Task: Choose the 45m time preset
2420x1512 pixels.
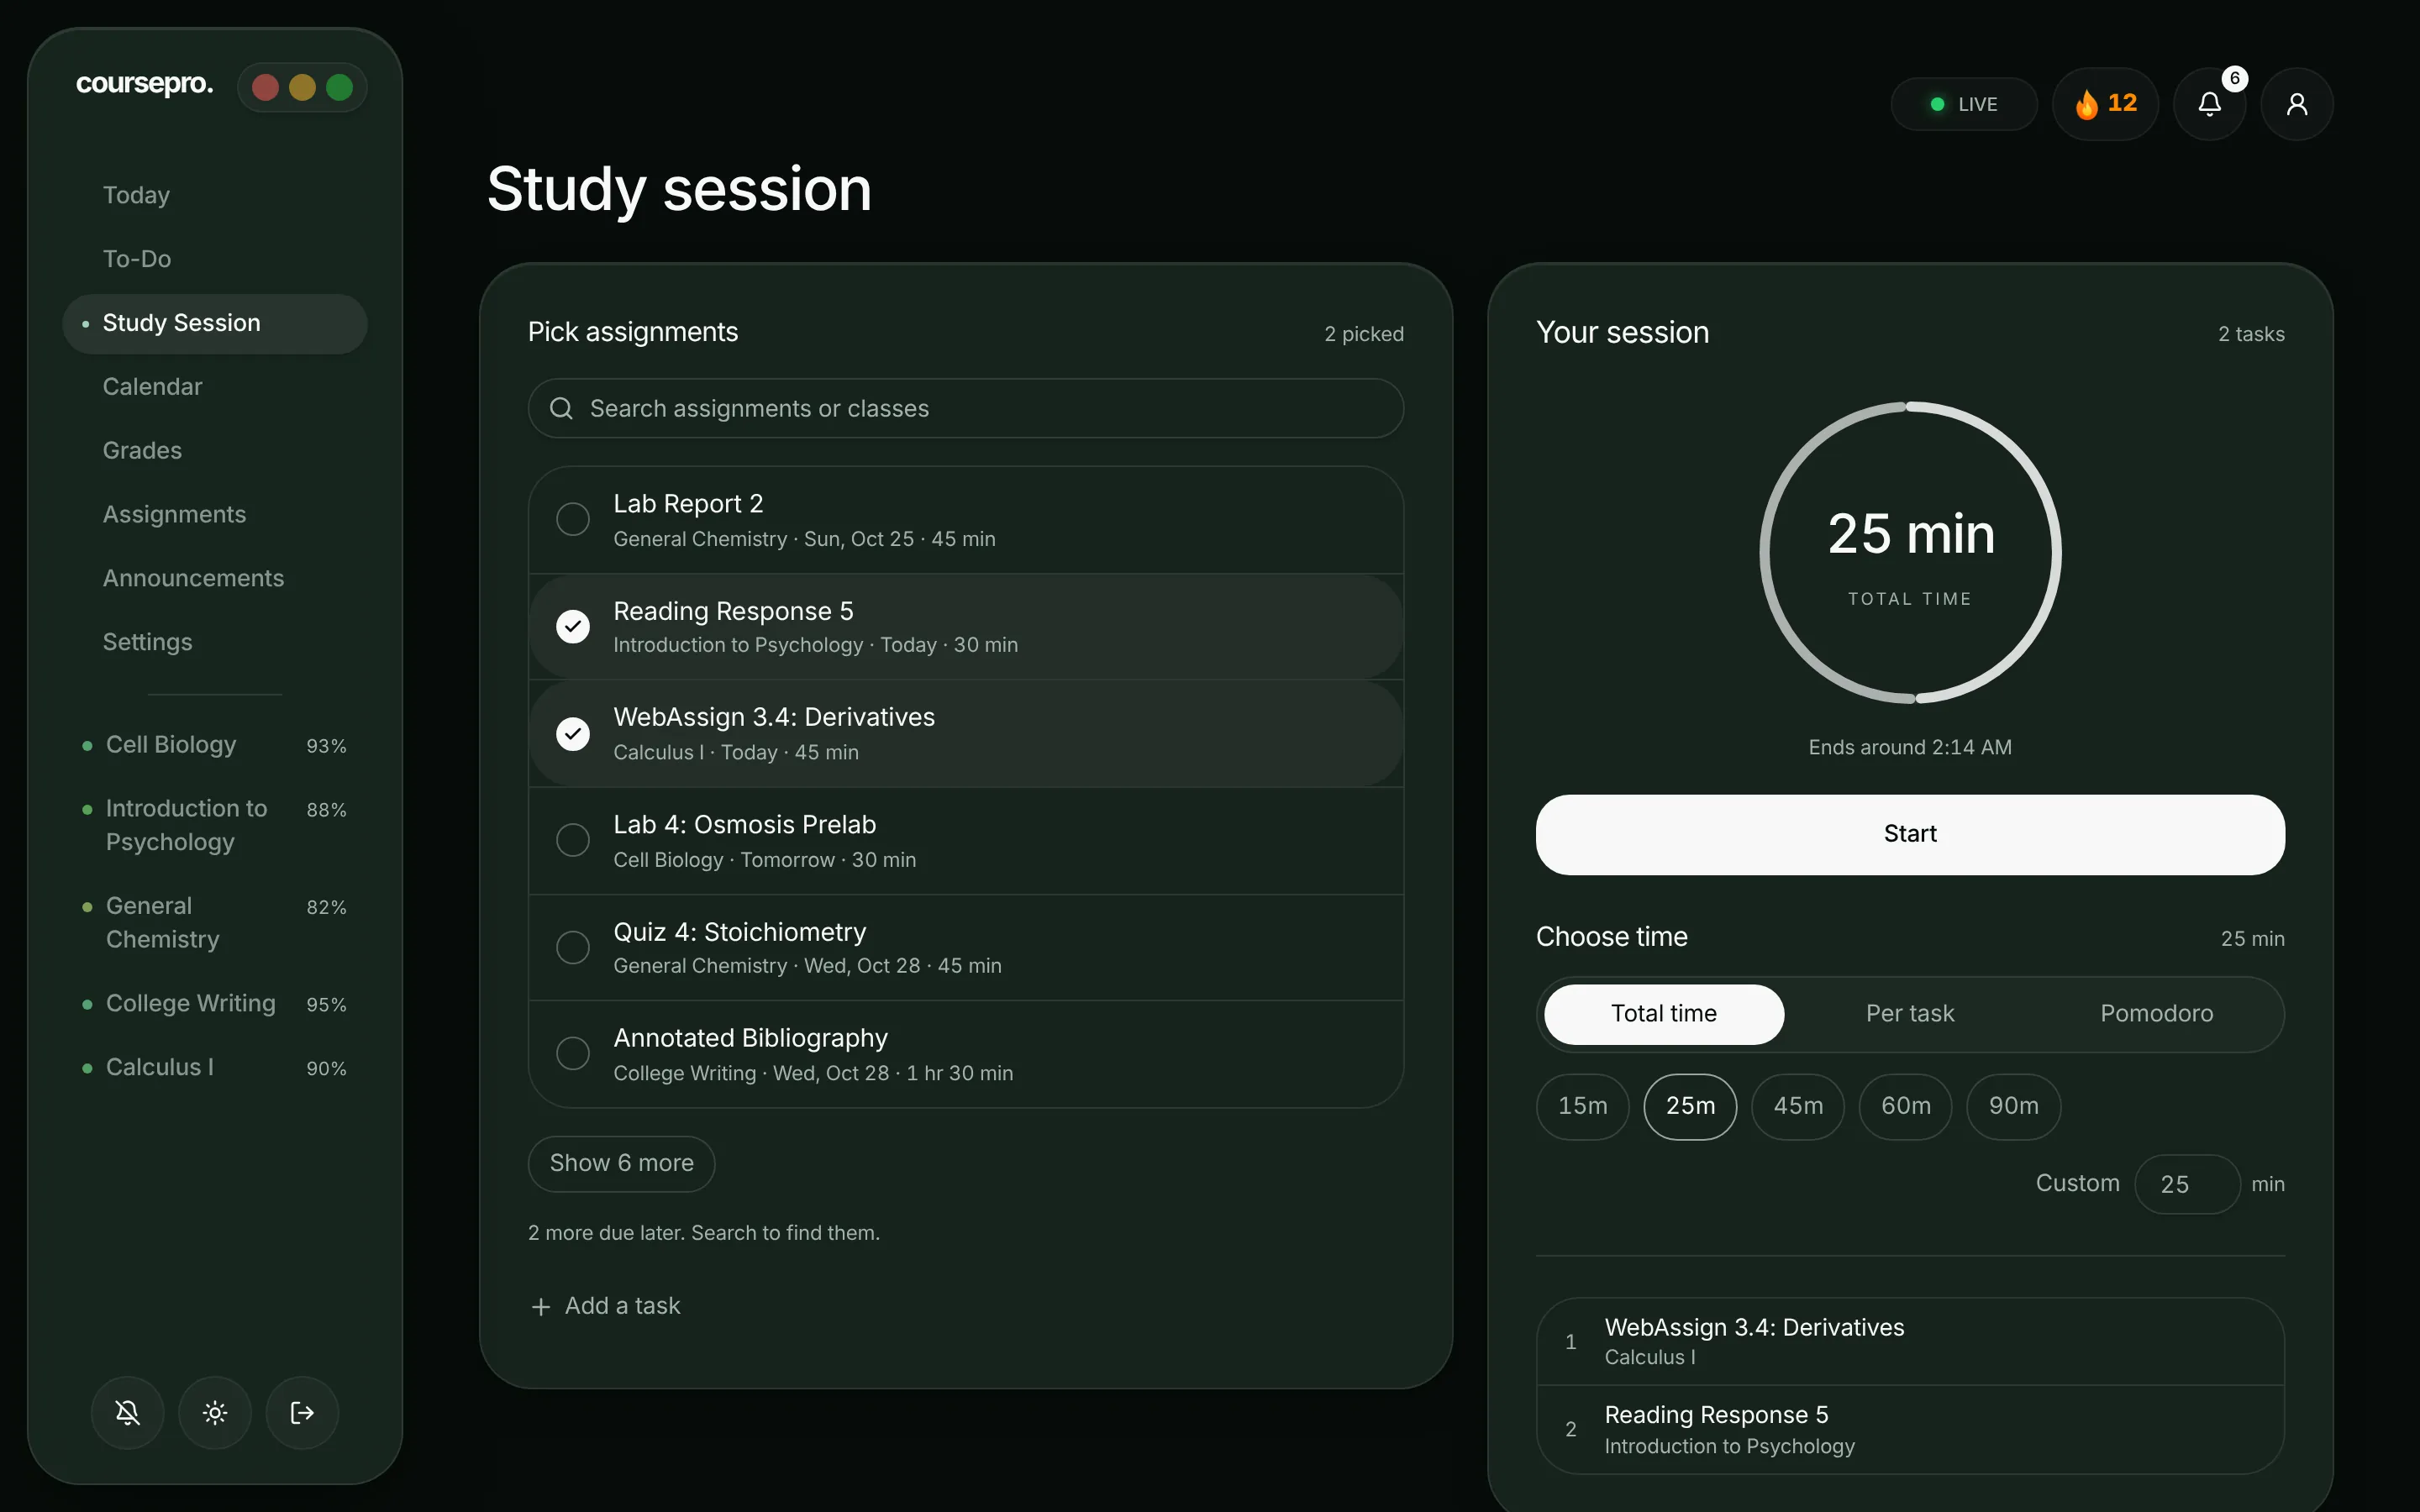Action: [x=1798, y=1106]
